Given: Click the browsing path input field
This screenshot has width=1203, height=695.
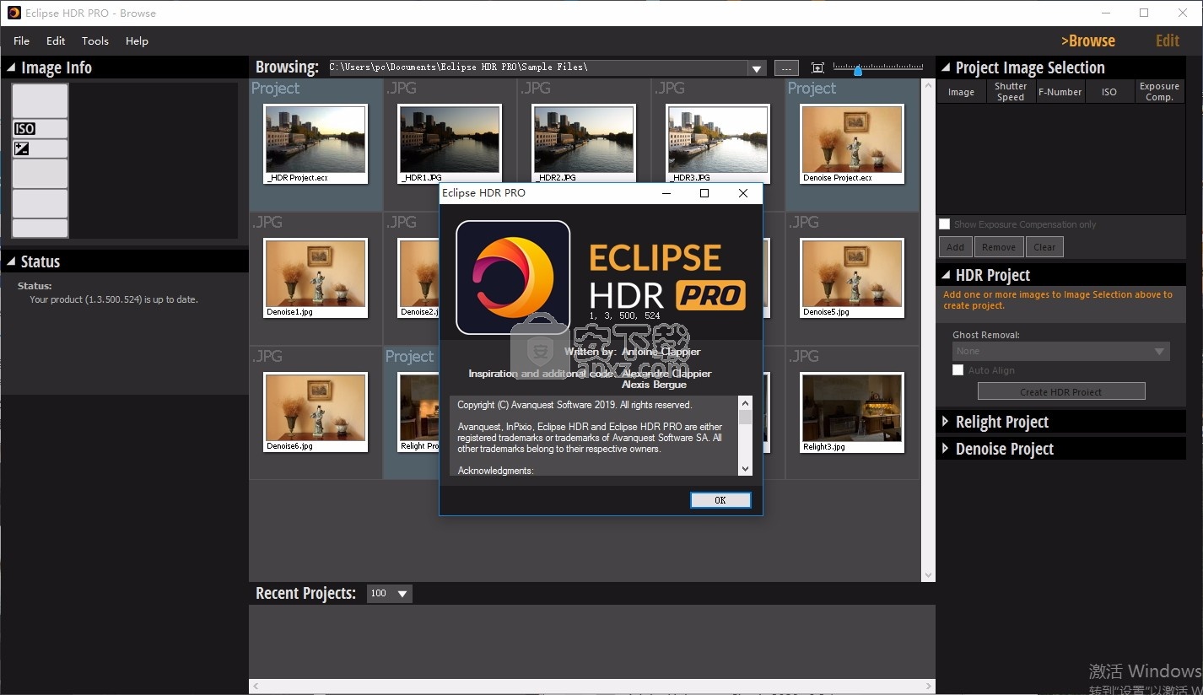Looking at the screenshot, I should tap(538, 67).
